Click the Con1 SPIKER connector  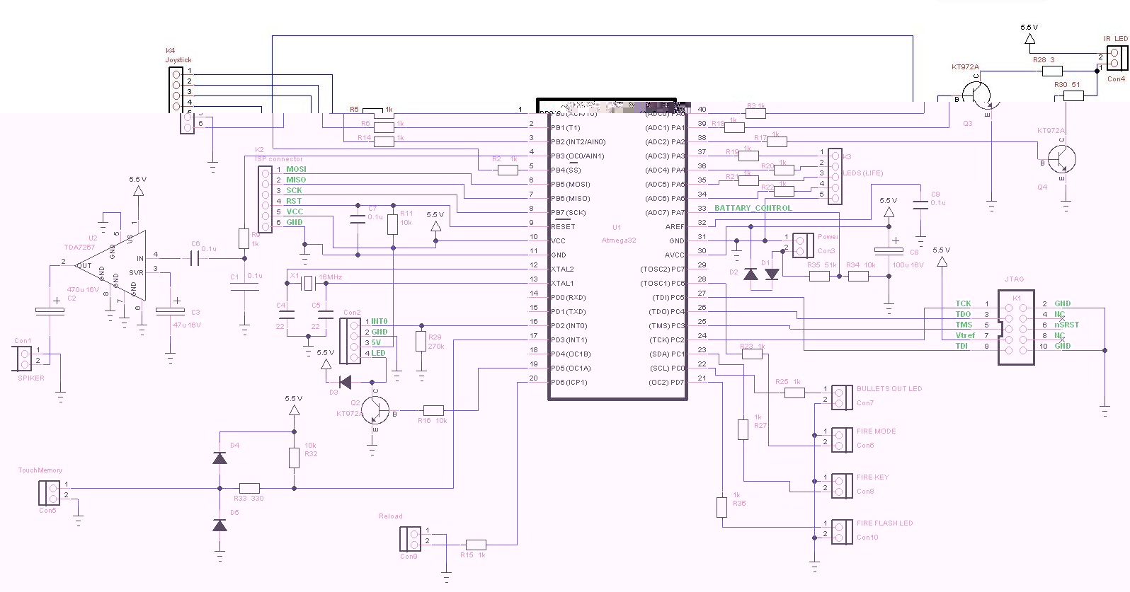pyautogui.click(x=22, y=359)
